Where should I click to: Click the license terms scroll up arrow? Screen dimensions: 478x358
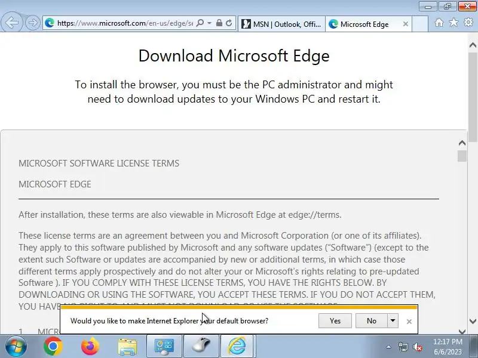point(462,143)
